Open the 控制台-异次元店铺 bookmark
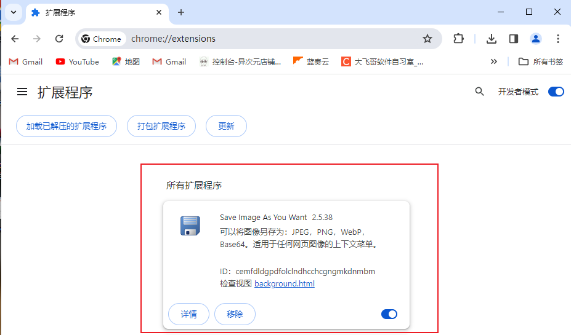This screenshot has width=571, height=335. (x=240, y=61)
